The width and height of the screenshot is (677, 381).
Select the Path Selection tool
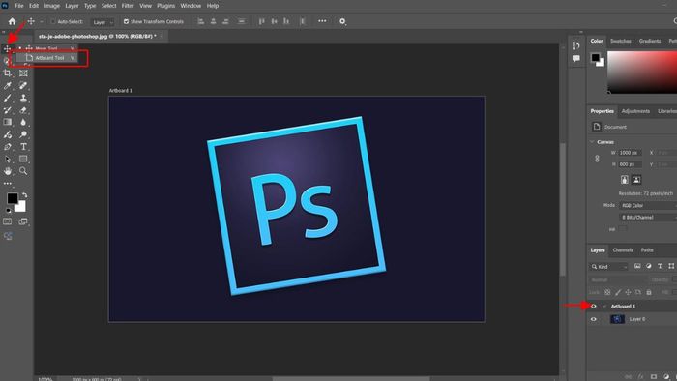pyautogui.click(x=8, y=159)
